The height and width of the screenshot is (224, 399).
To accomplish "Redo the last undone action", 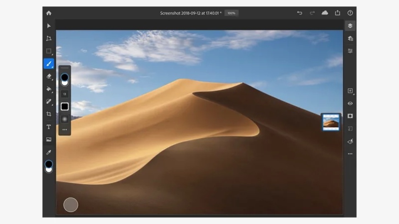I will [x=312, y=13].
